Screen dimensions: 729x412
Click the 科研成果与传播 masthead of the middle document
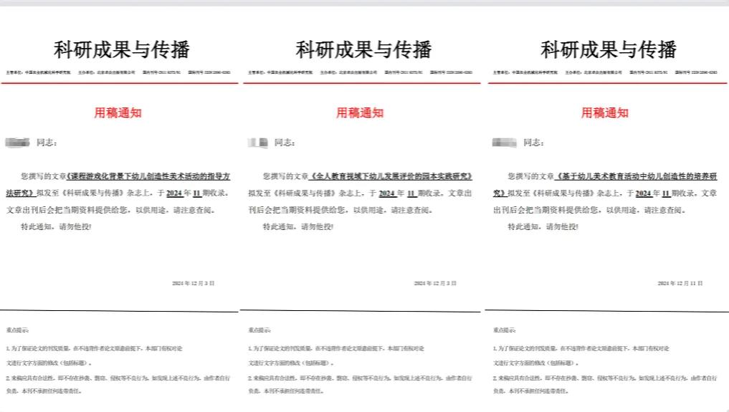(363, 49)
